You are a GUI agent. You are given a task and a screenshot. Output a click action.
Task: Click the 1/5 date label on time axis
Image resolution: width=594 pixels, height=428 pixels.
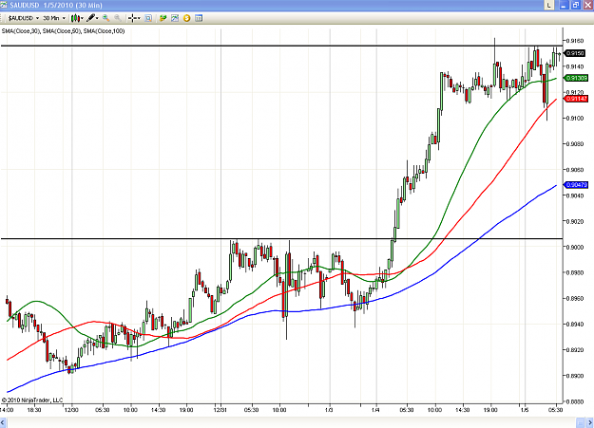tap(525, 410)
